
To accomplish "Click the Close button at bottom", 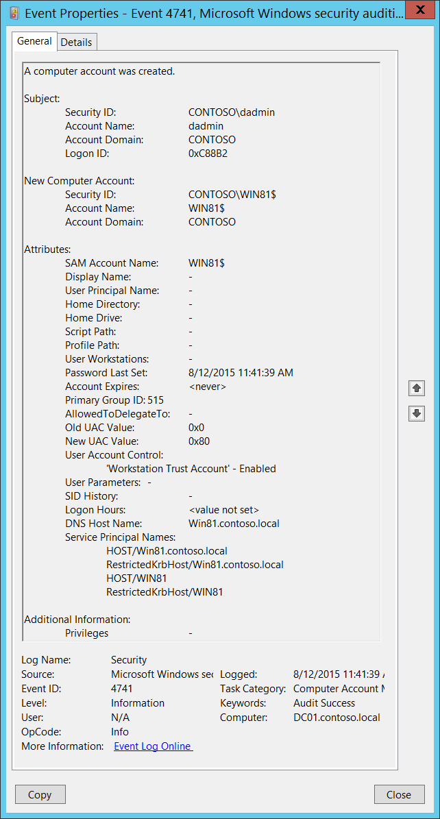I will pos(398,794).
